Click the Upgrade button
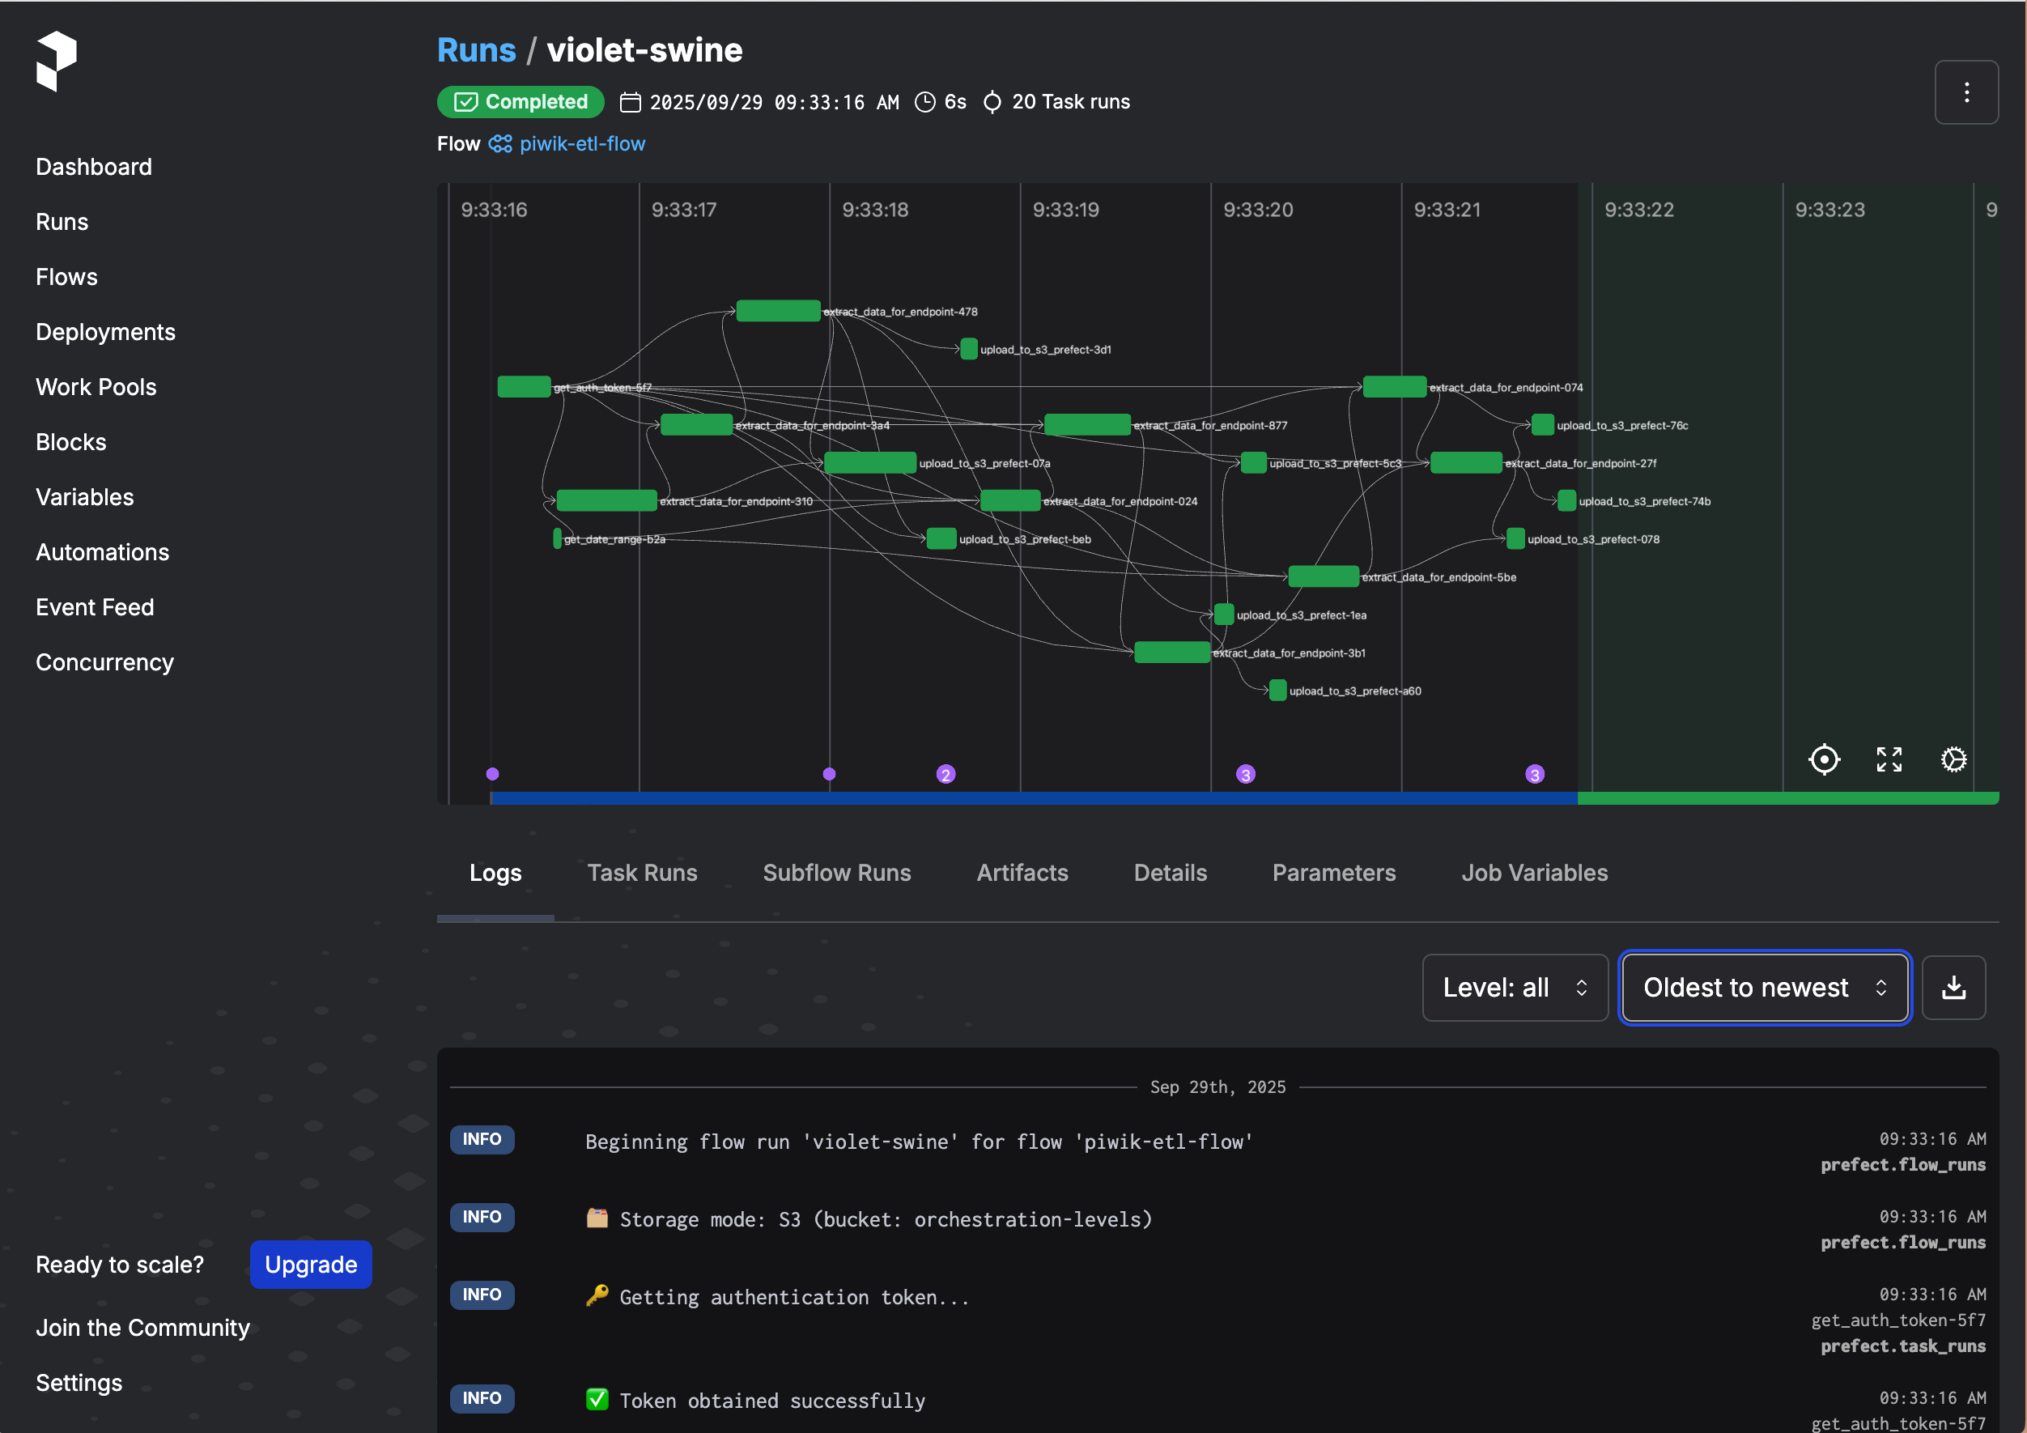The image size is (2027, 1433). tap(311, 1265)
